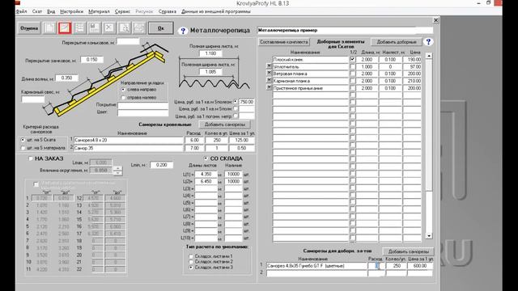Click the Покрытие input field

[142, 106]
